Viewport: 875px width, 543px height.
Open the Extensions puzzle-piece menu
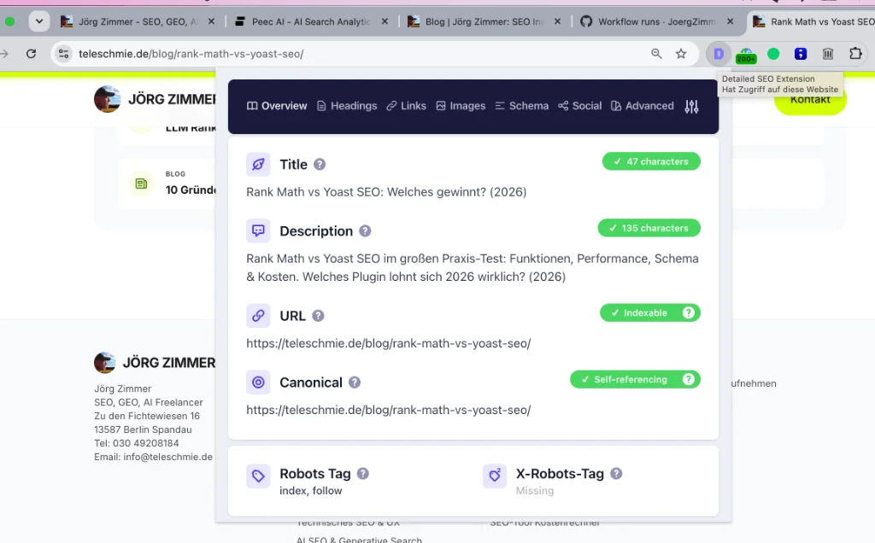[855, 54]
